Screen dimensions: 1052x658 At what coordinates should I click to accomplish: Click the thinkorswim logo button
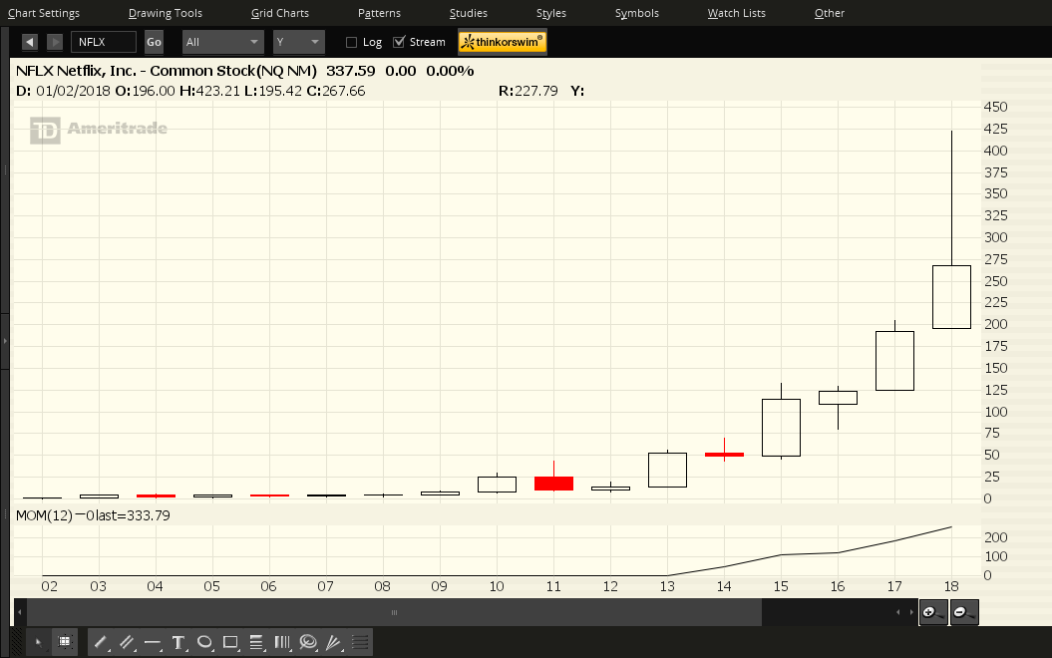503,42
